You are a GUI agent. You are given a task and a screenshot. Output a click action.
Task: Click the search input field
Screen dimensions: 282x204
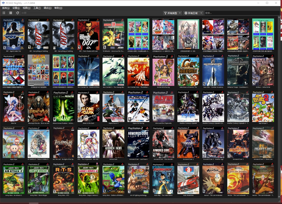(242, 13)
